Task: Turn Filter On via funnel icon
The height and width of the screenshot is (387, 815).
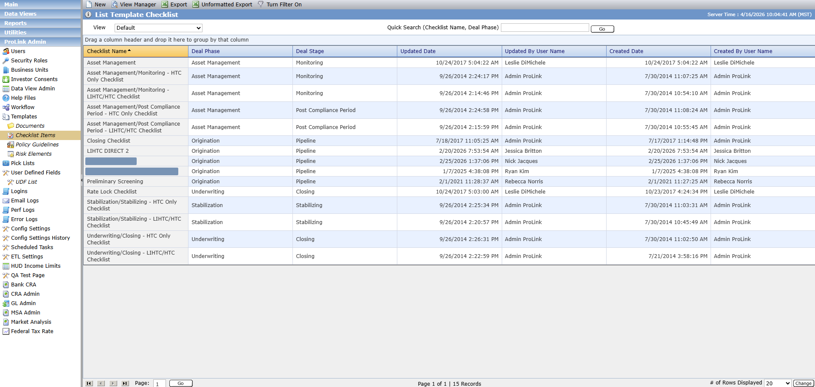Action: [261, 4]
